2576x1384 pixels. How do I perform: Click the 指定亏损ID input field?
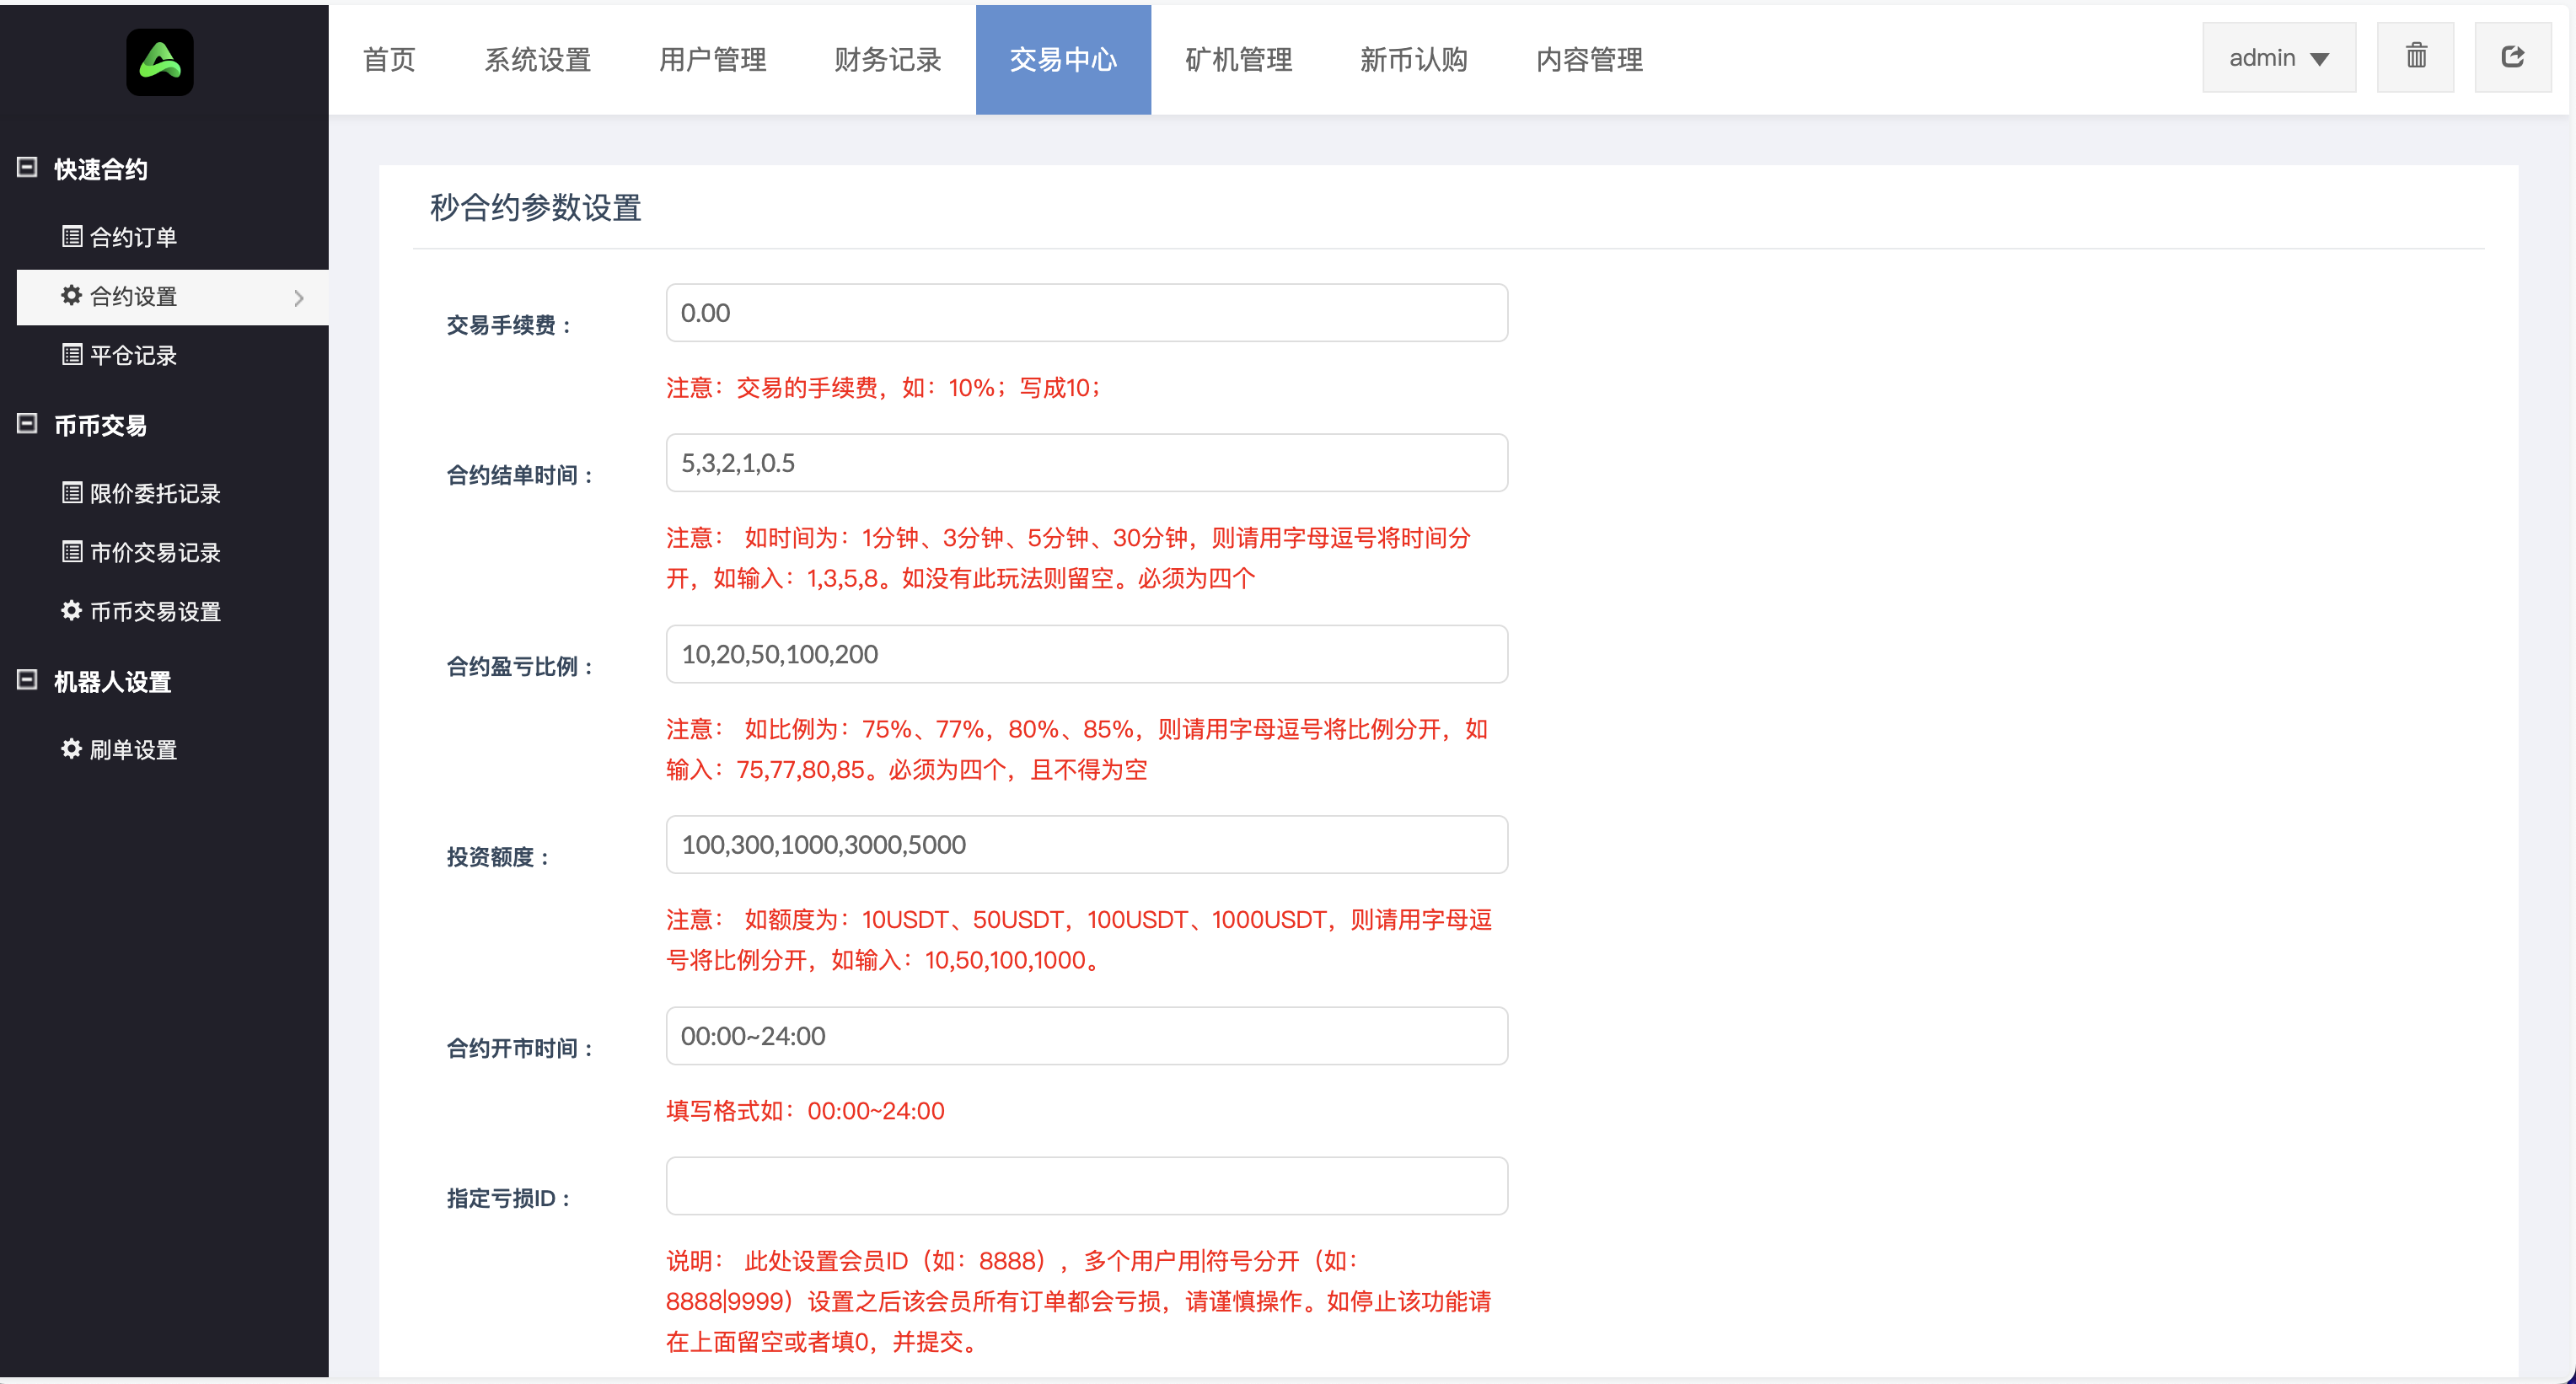(x=1086, y=1186)
